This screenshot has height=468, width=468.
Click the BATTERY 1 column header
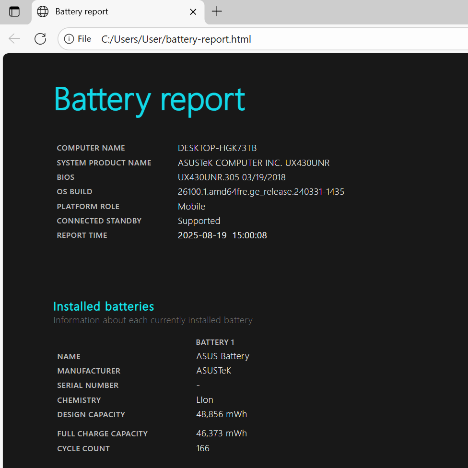(215, 342)
